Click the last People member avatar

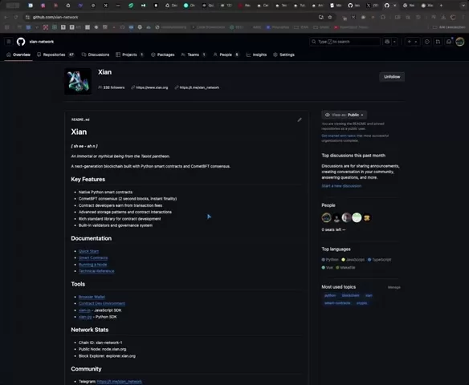click(367, 217)
